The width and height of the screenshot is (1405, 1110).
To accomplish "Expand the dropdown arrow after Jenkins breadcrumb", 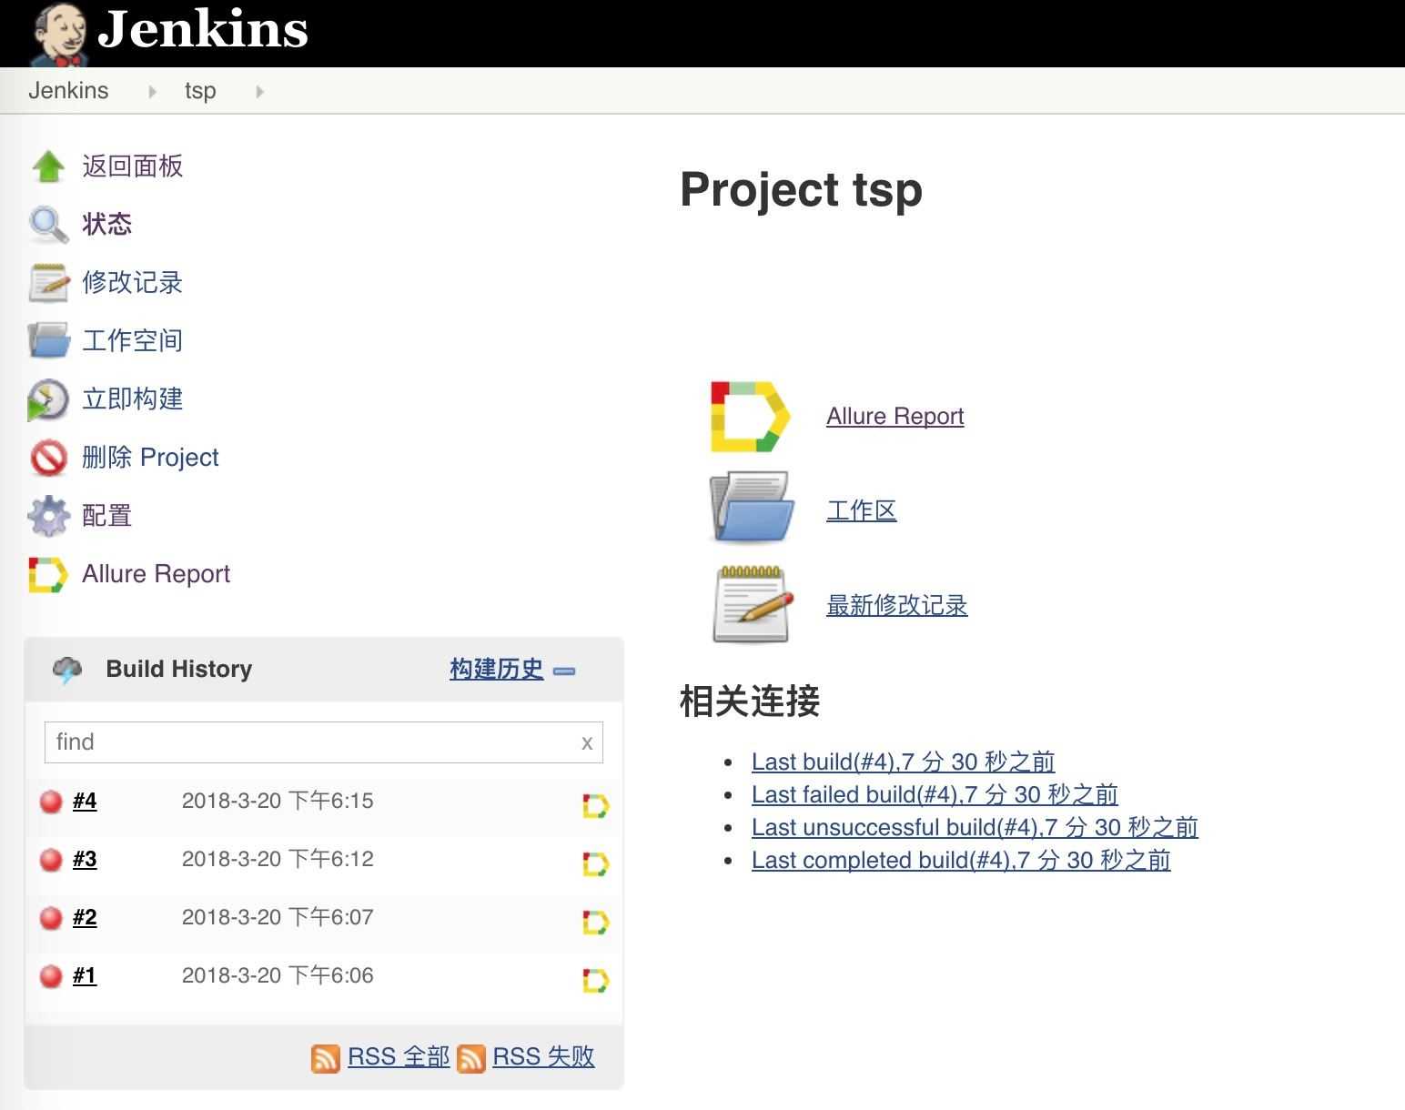I will click(152, 91).
